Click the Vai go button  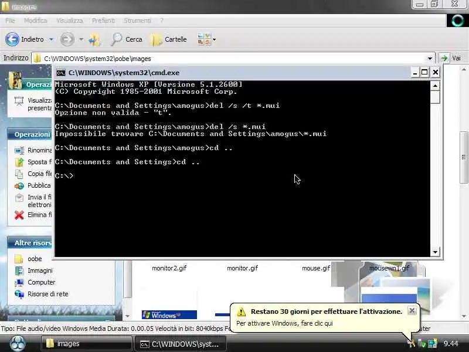tap(451, 58)
